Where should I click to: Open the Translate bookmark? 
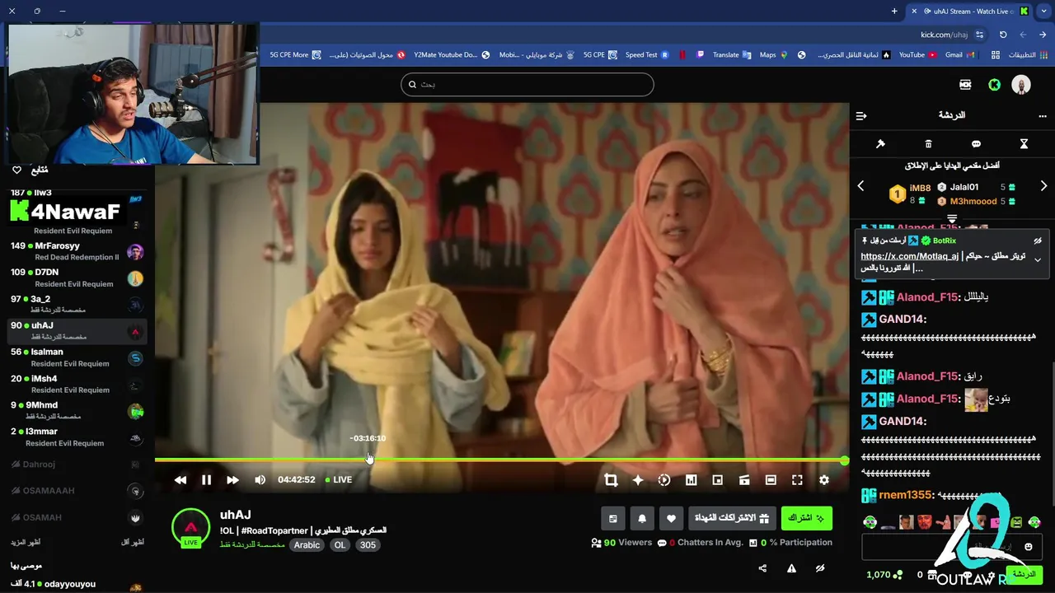coord(732,55)
